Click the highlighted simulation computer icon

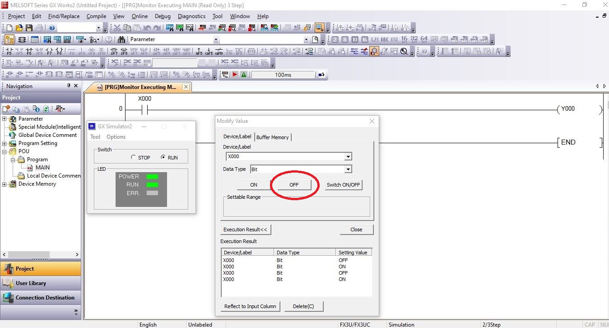tap(320, 28)
